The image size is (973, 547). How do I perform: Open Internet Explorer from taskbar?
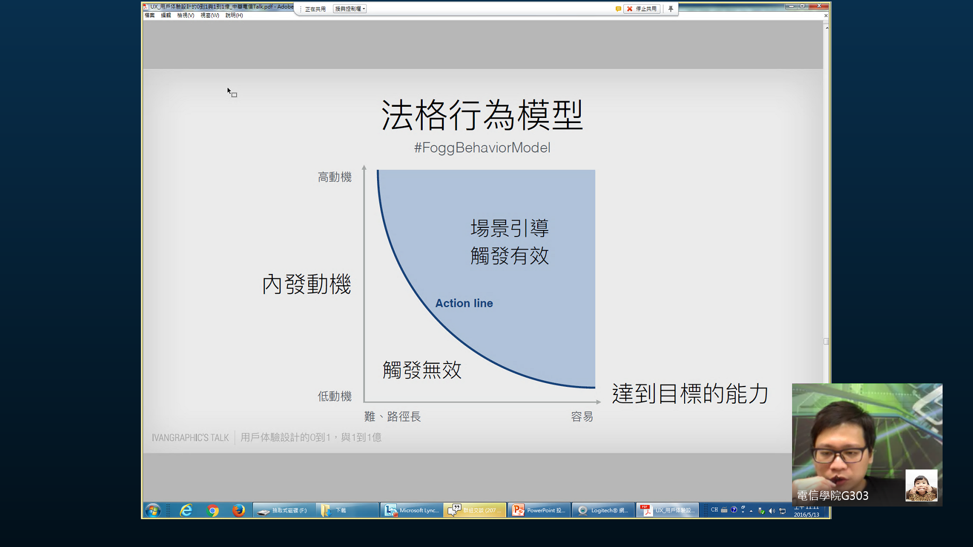pos(186,510)
